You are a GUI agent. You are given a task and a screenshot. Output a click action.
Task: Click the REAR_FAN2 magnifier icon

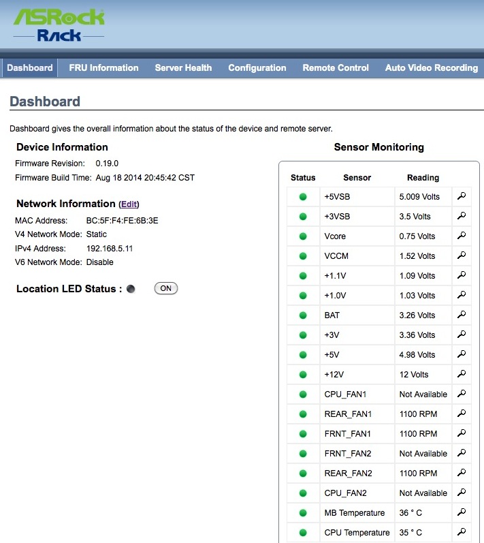pos(462,472)
